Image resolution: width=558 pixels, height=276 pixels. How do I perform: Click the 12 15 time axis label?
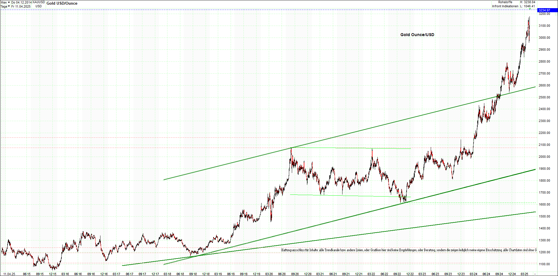click(53, 274)
